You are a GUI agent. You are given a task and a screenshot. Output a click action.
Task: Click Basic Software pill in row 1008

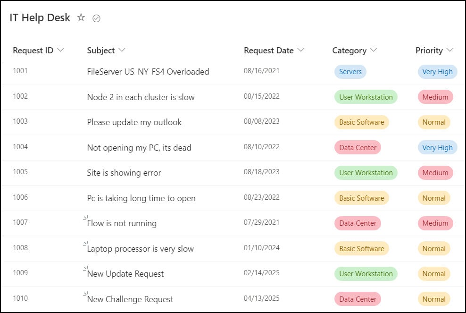tap(362, 249)
